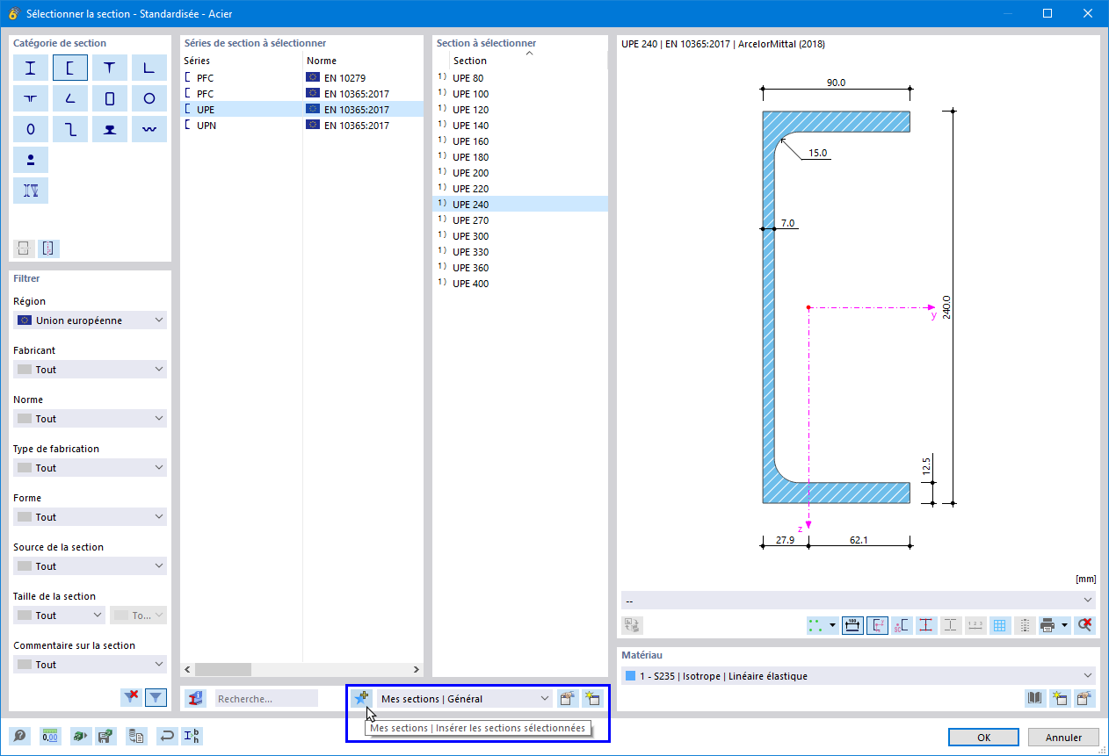Clear all filters with the red-X funnel
Image resolution: width=1109 pixels, height=756 pixels.
pos(131,697)
